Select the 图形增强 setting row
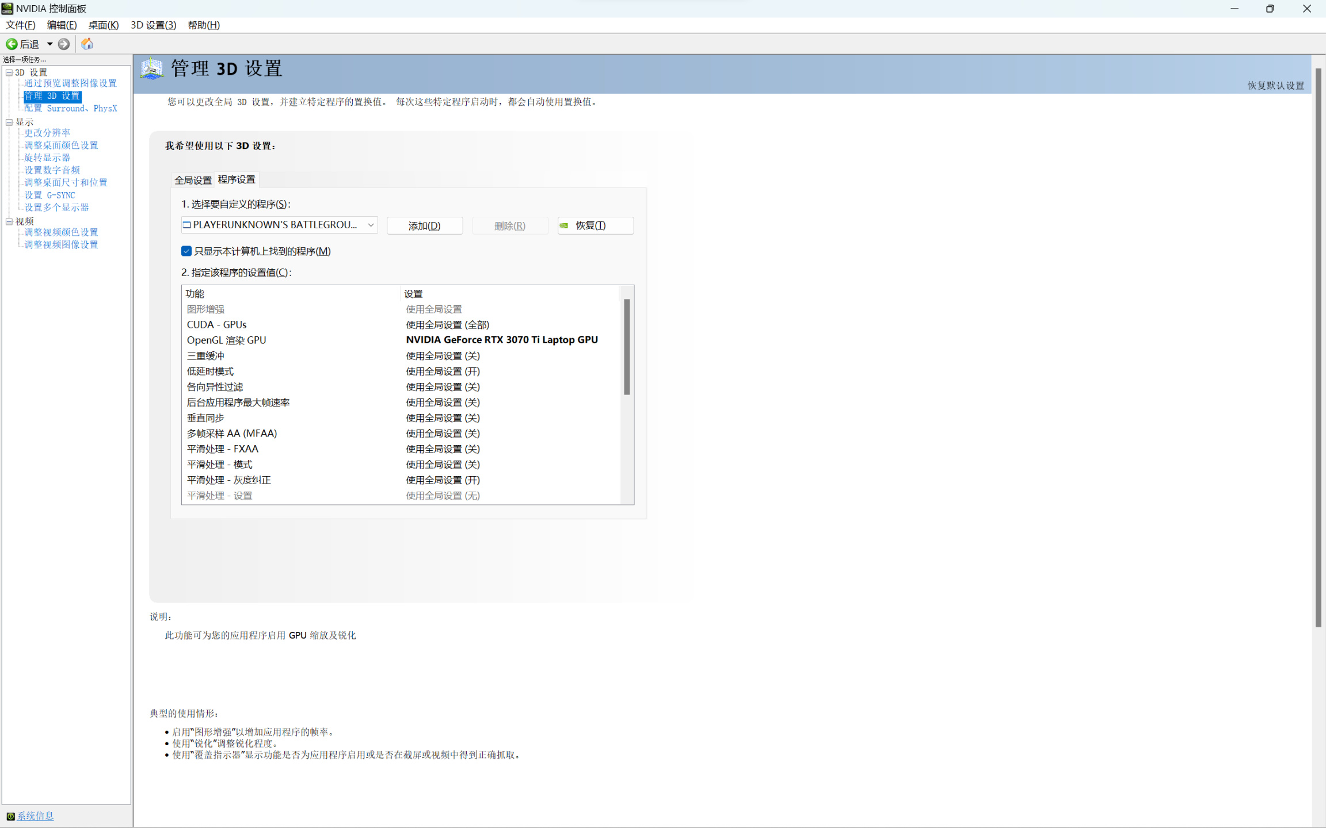This screenshot has width=1326, height=828. [402, 309]
